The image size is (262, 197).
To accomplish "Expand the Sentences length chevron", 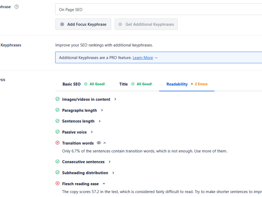I will 100,121.
